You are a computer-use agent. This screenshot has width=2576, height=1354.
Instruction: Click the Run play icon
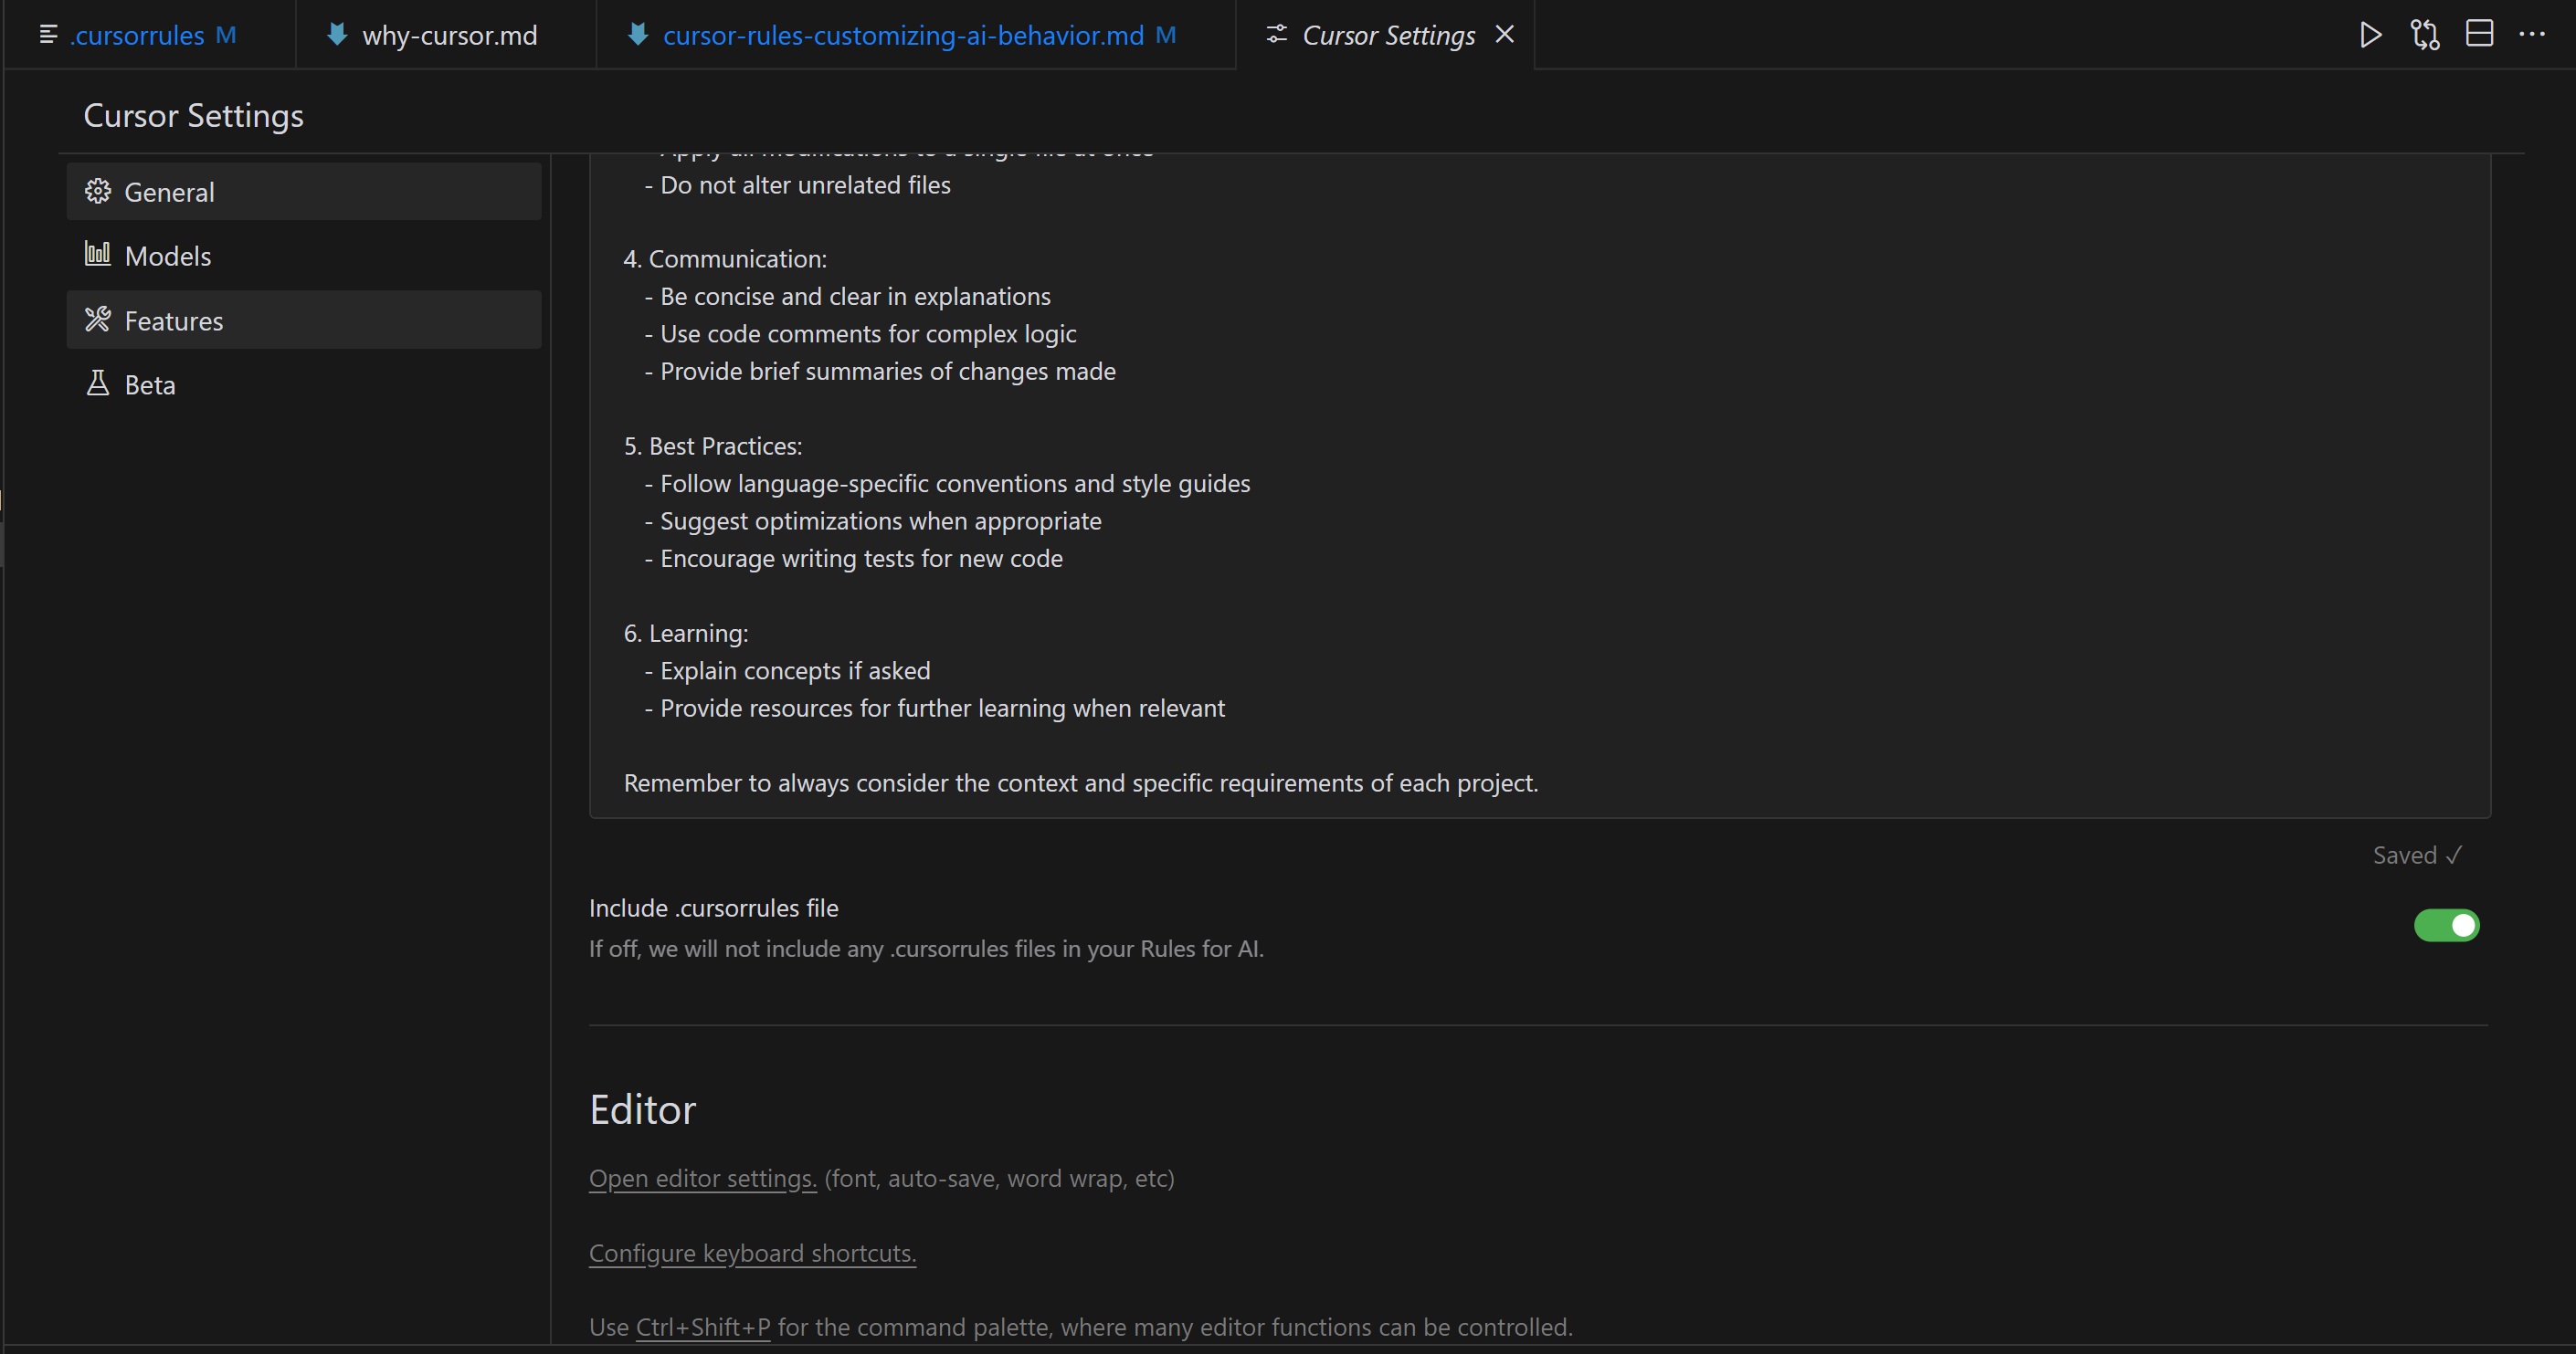click(x=2369, y=35)
